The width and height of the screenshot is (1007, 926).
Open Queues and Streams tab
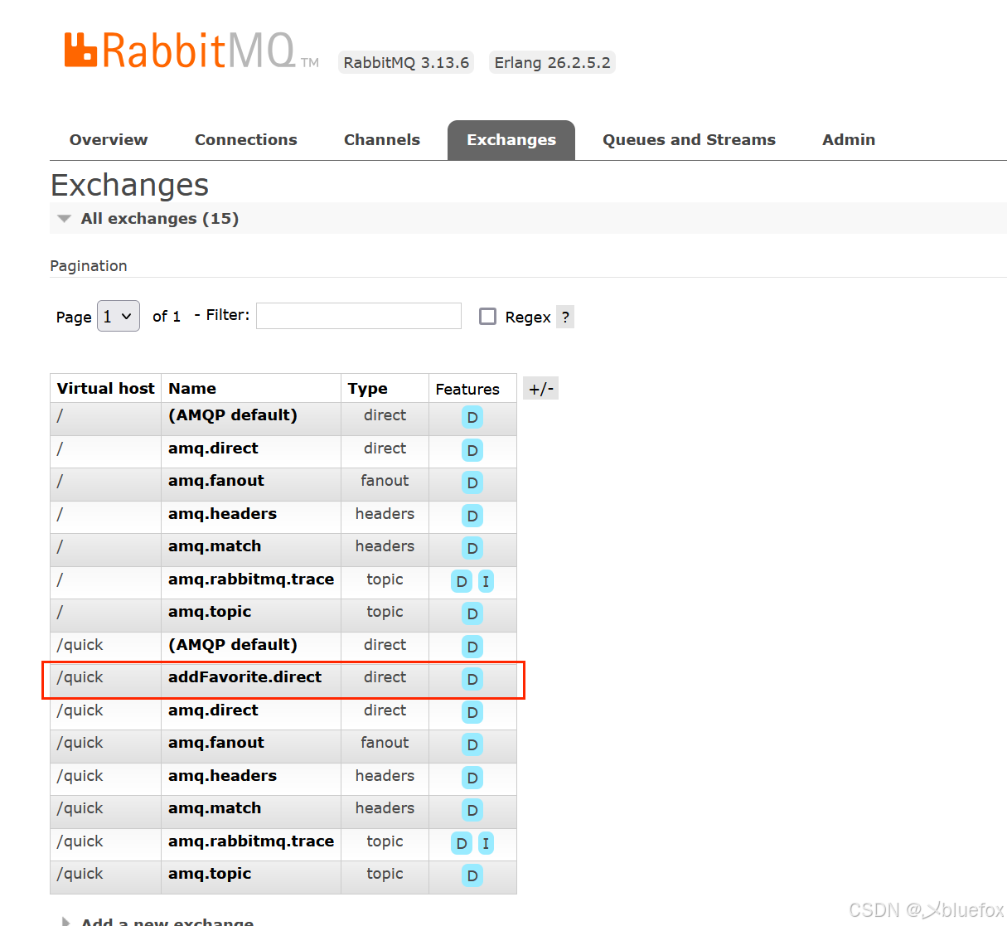click(689, 140)
